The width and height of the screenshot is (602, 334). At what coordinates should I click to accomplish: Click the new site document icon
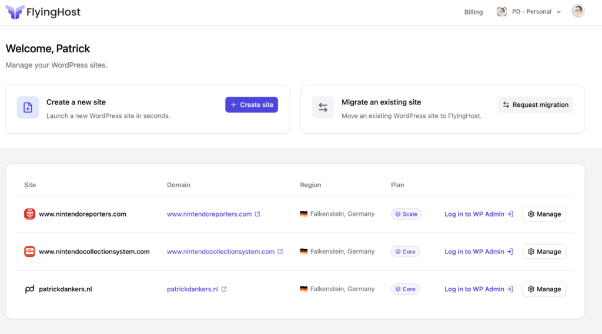click(x=28, y=107)
